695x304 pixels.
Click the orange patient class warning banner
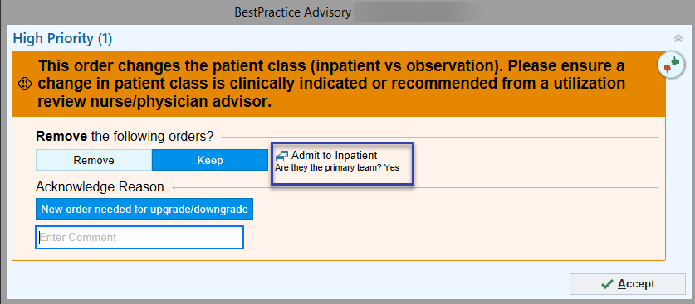(x=339, y=84)
